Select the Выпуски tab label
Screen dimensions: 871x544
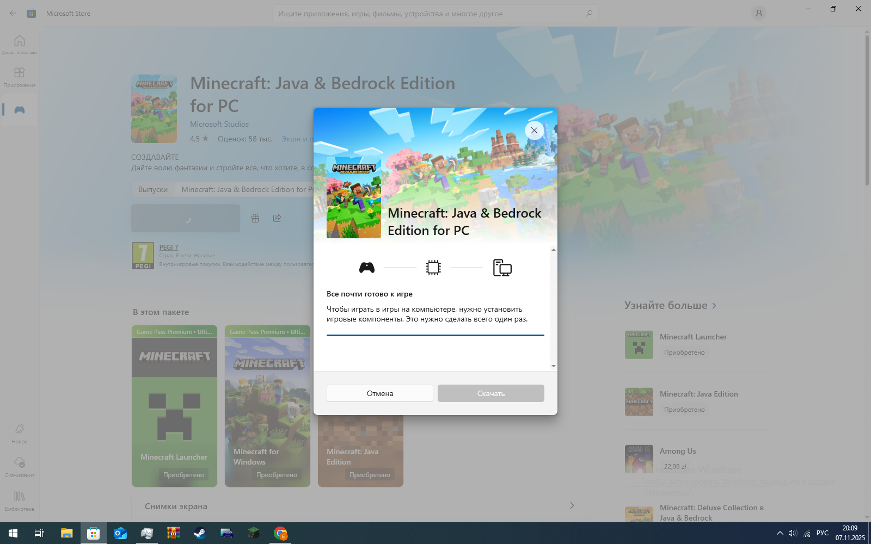tap(153, 189)
